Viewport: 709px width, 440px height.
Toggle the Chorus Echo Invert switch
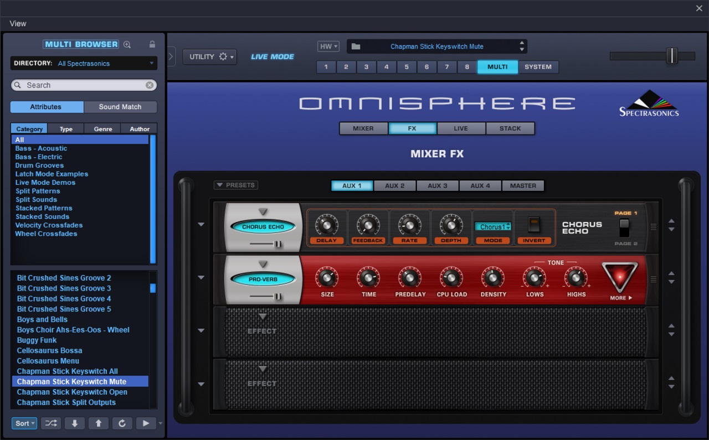[x=534, y=225]
